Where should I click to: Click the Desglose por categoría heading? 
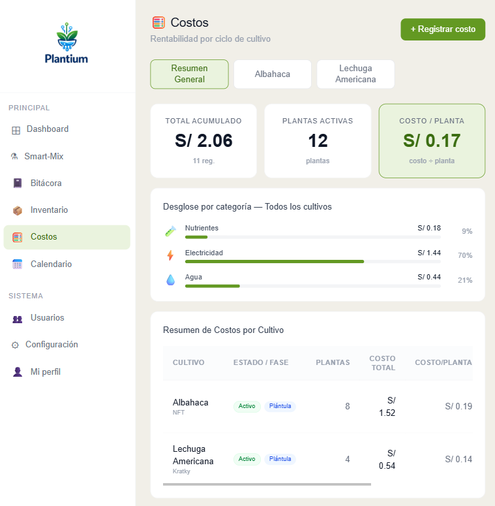247,207
